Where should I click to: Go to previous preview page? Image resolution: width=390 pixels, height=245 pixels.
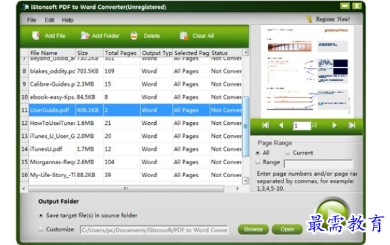[x=281, y=126]
